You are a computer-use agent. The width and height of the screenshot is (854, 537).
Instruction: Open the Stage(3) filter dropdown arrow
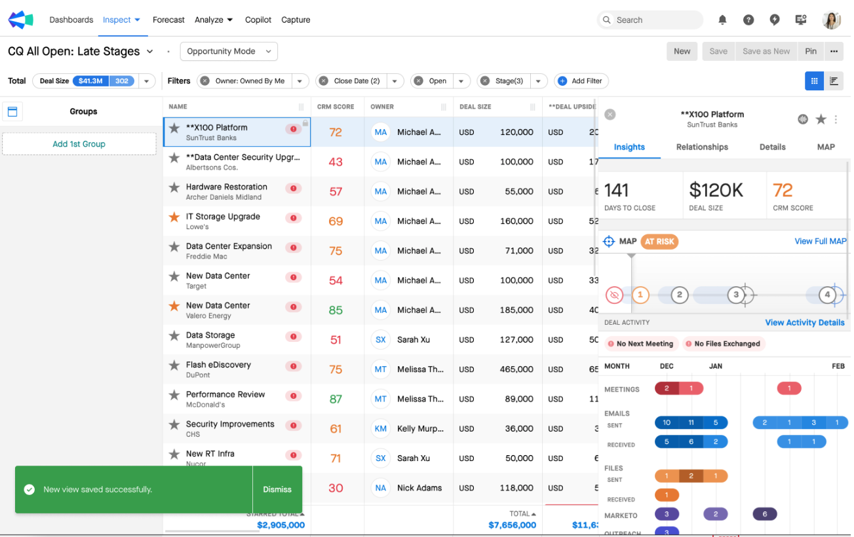[538, 81]
